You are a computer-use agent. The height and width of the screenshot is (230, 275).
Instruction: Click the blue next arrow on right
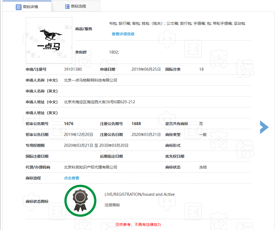pyautogui.click(x=264, y=127)
